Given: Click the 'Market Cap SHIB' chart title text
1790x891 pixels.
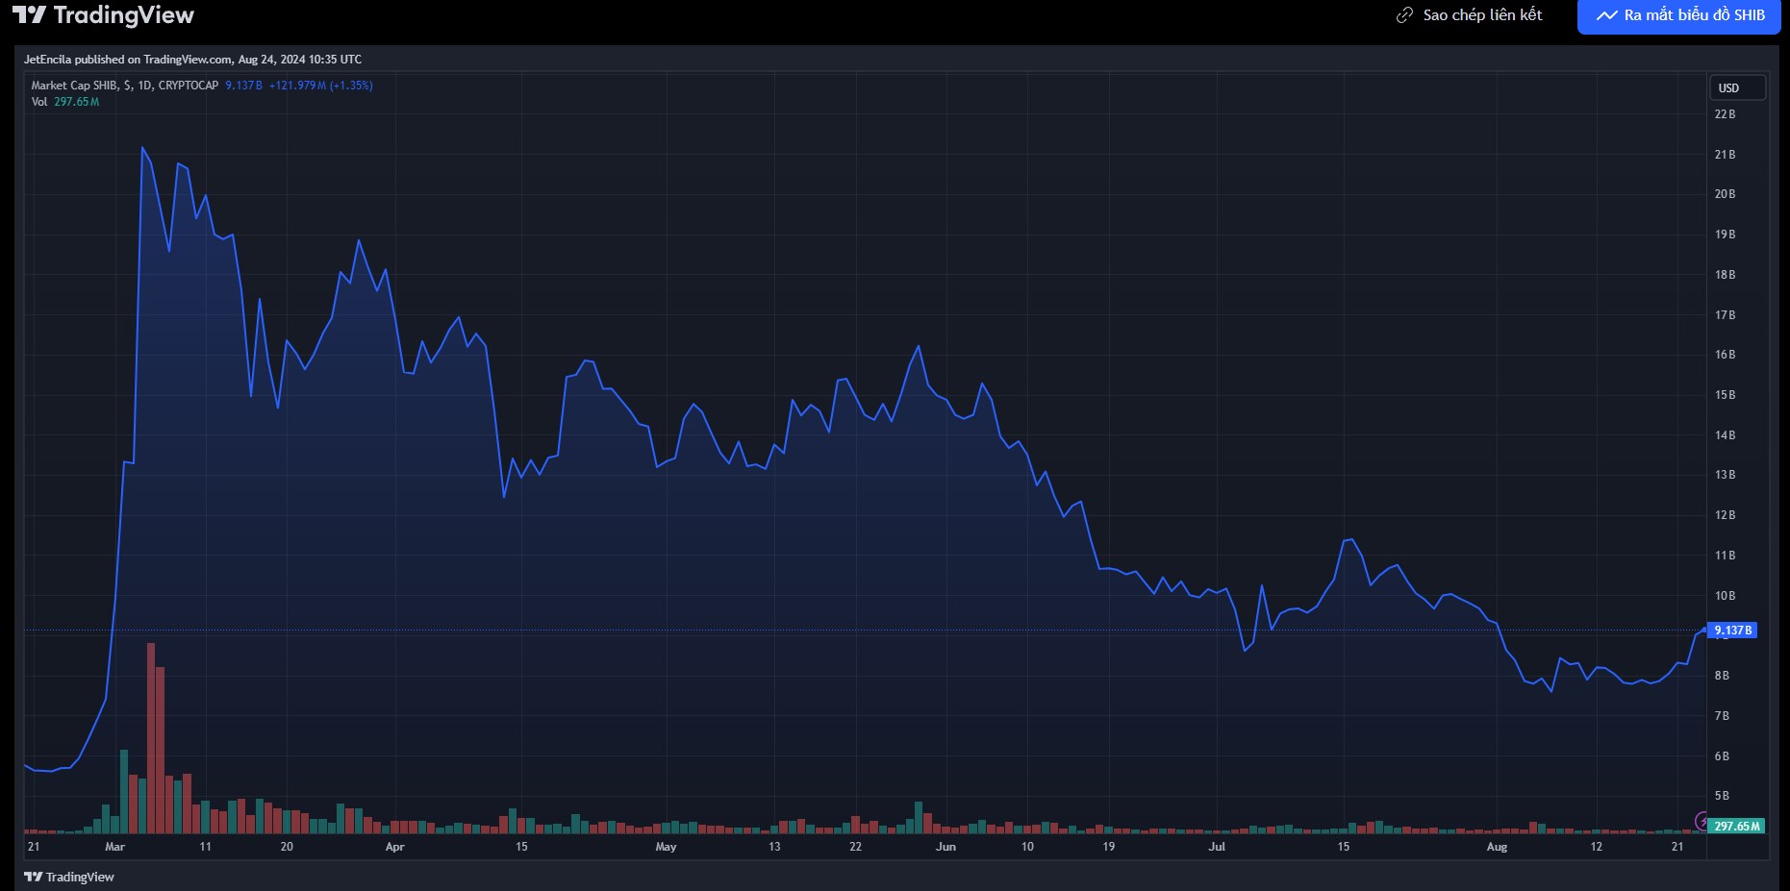Looking at the screenshot, I should point(74,86).
